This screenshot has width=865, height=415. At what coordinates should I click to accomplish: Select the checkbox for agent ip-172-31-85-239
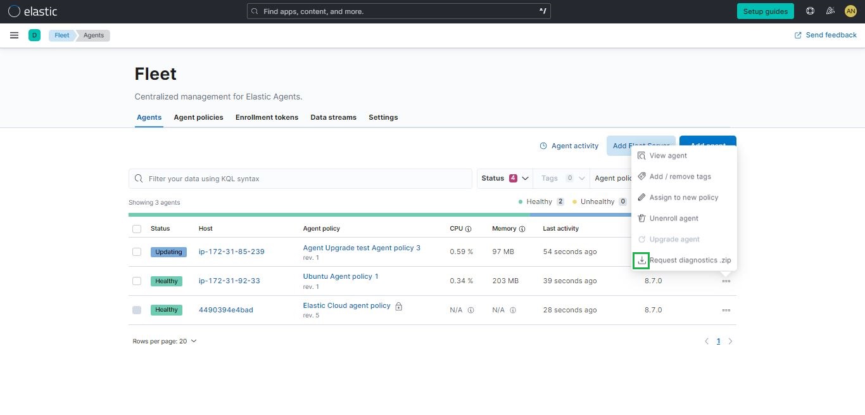point(137,252)
